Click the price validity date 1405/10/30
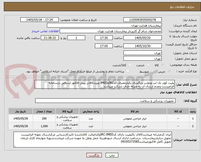Screen dimensions: 201x162 (x=143, y=46)
